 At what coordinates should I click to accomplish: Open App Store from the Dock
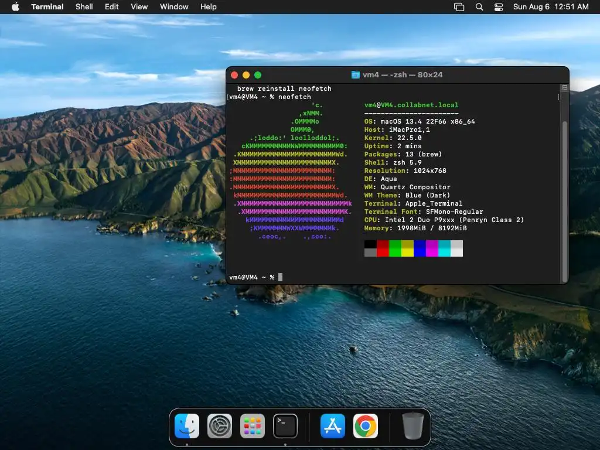tap(333, 426)
